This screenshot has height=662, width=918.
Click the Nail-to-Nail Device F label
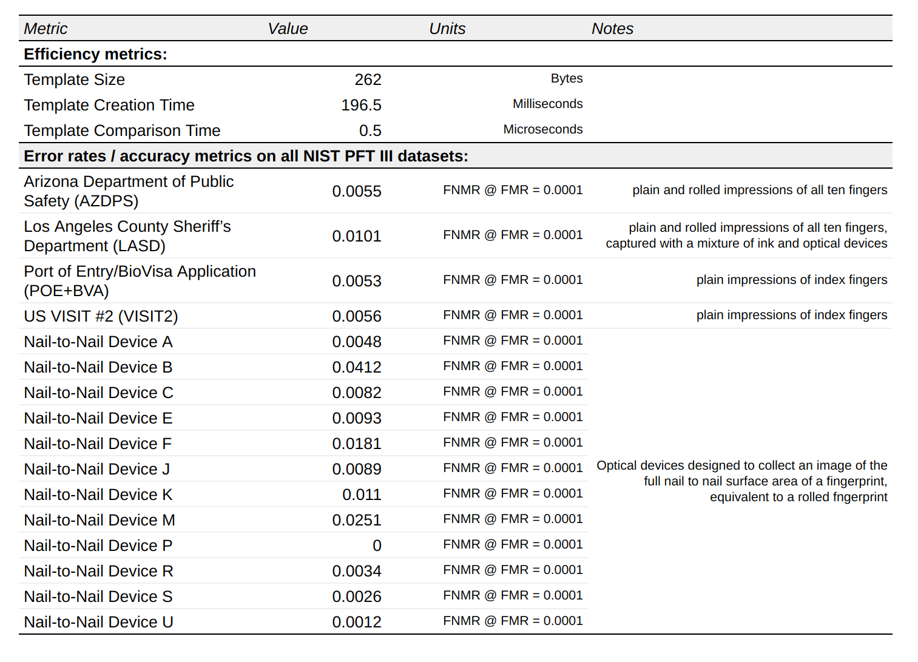[98, 444]
